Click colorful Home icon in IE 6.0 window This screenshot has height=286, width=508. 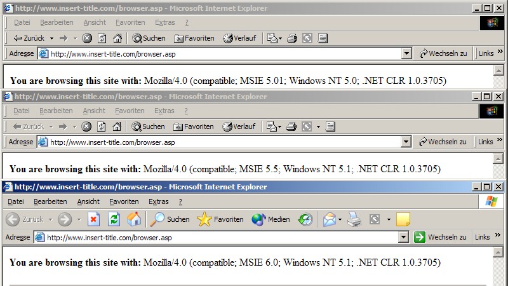point(134,219)
